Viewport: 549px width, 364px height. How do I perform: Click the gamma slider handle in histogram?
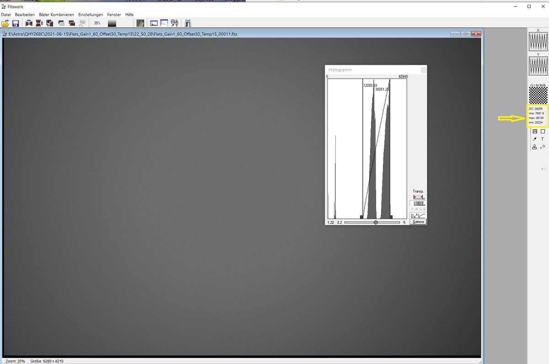tap(376, 222)
